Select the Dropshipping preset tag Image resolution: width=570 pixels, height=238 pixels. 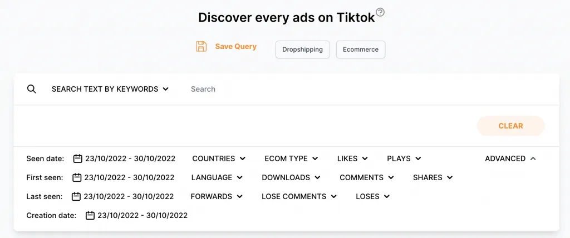click(x=302, y=49)
